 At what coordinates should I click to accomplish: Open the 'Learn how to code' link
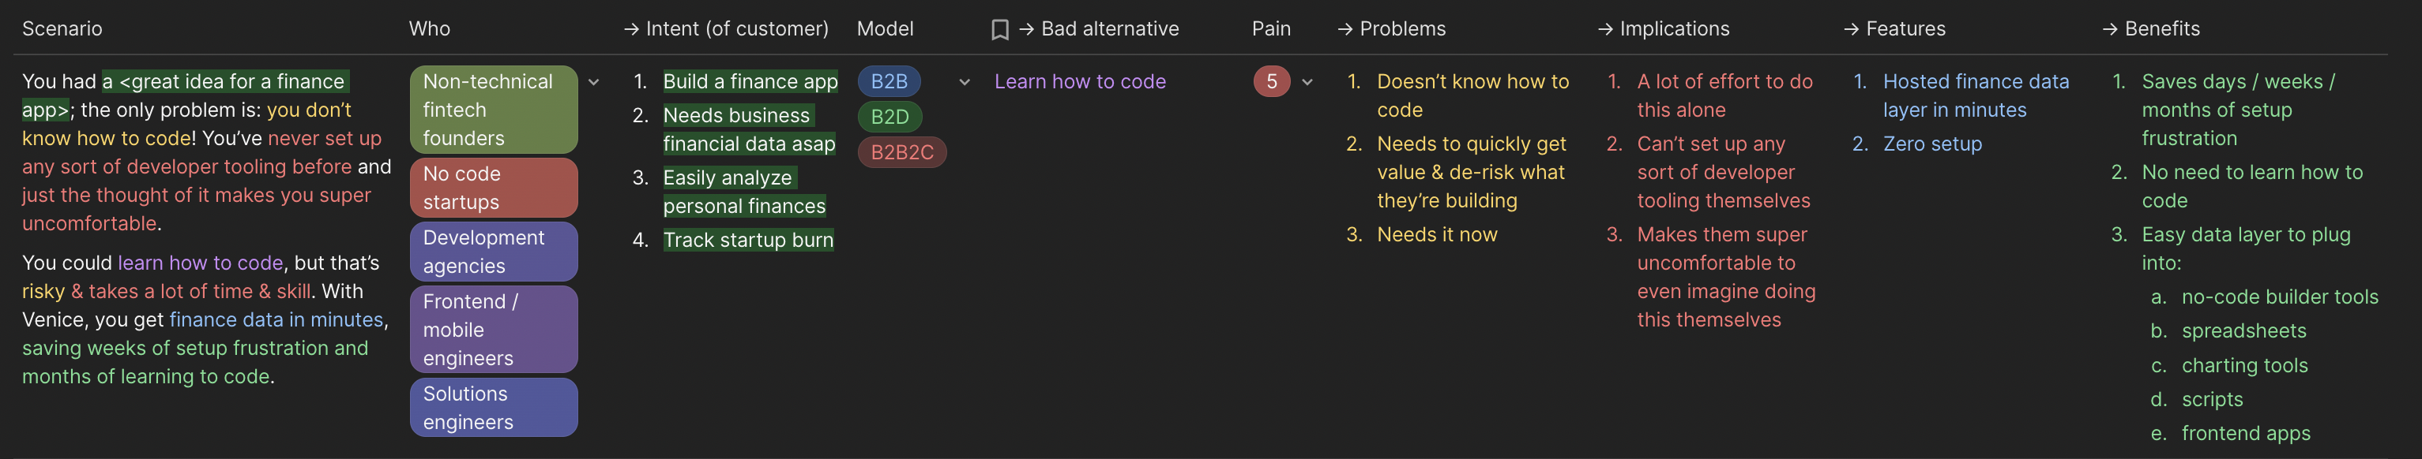click(1079, 82)
